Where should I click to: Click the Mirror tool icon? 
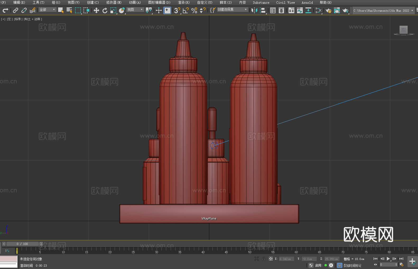pos(254,10)
